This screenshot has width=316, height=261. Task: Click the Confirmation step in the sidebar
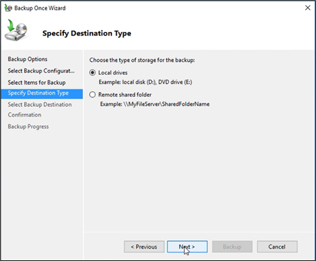coord(25,115)
